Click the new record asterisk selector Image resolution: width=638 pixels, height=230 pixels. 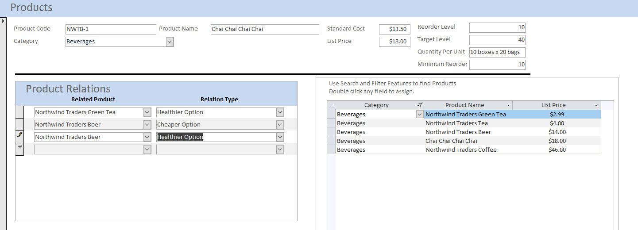tap(19, 149)
